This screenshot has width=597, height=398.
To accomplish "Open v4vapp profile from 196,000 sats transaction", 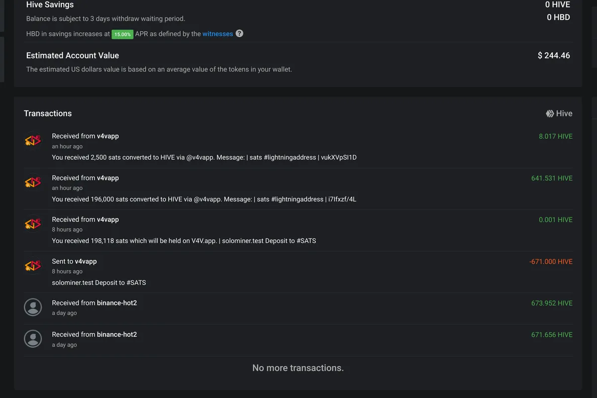I will point(108,178).
